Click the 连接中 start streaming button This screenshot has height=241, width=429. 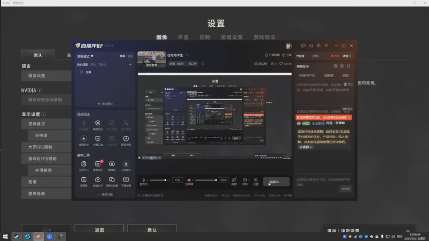pos(276,182)
